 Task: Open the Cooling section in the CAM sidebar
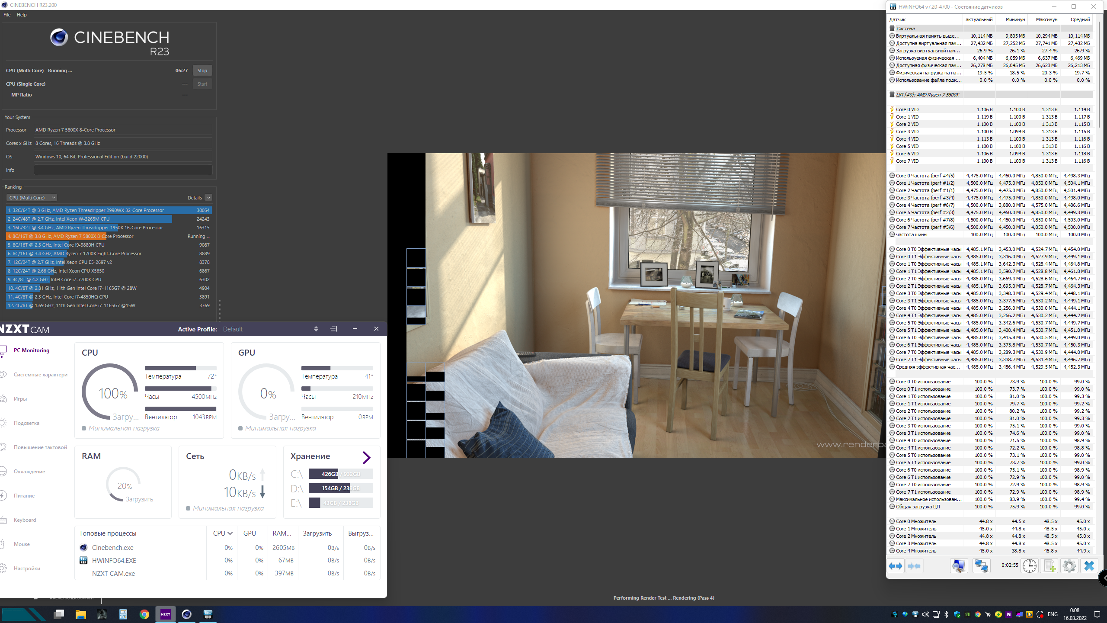point(29,472)
